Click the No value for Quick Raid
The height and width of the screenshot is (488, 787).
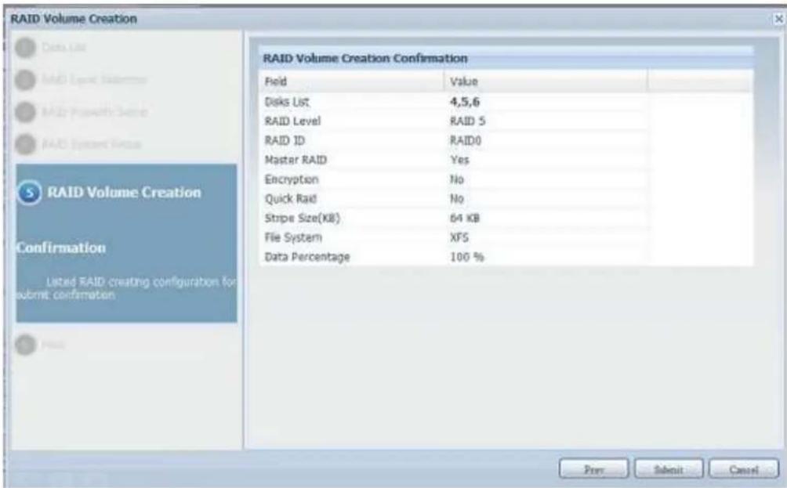point(457,199)
